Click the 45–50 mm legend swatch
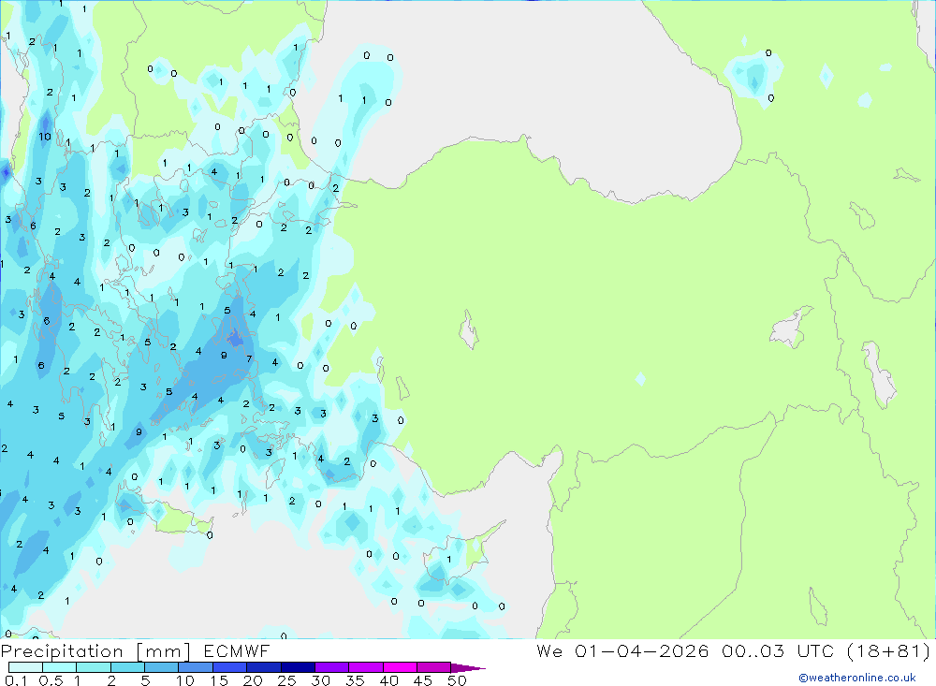 tap(434, 667)
